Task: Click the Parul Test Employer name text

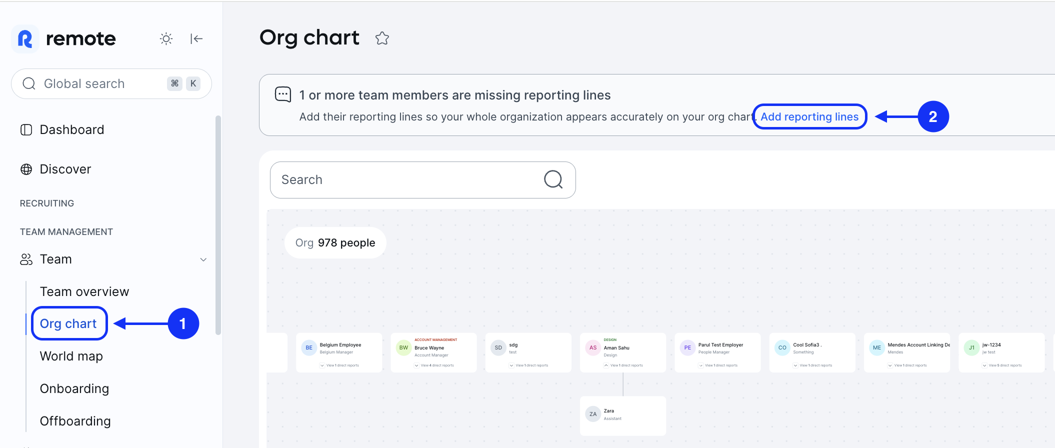Action: (x=720, y=345)
